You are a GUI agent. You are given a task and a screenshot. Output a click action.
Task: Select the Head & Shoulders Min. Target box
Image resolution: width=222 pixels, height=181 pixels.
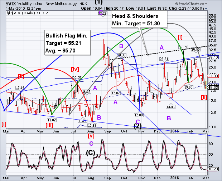tap(138, 20)
